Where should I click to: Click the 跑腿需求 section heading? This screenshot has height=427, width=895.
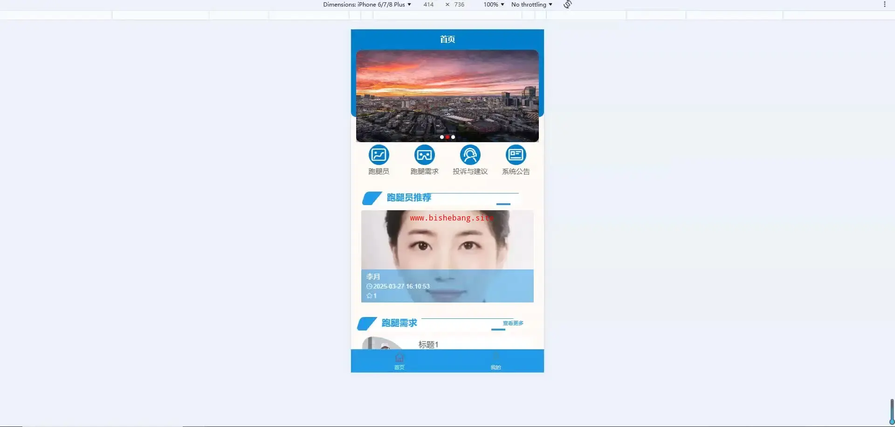tap(399, 323)
